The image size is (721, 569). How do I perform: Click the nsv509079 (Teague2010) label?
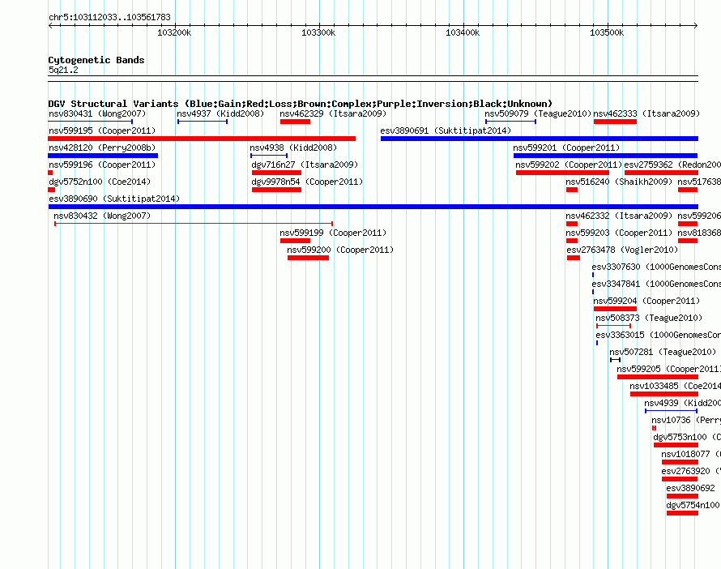click(538, 113)
